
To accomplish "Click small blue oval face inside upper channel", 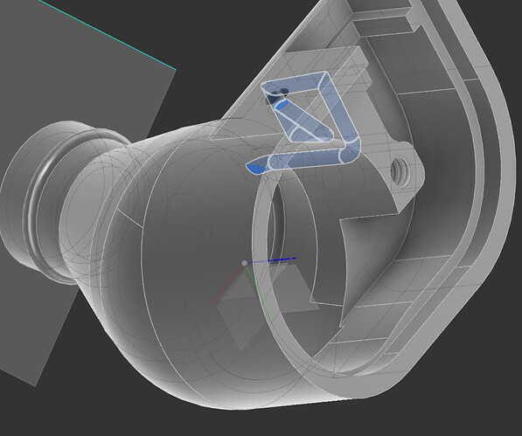I will [282, 106].
